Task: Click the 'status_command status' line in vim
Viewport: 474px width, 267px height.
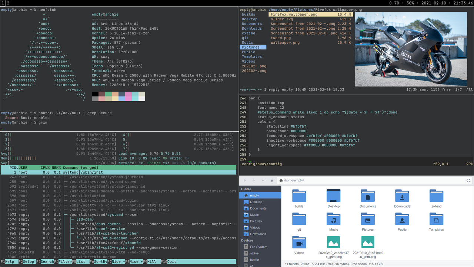Action: (x=281, y=117)
